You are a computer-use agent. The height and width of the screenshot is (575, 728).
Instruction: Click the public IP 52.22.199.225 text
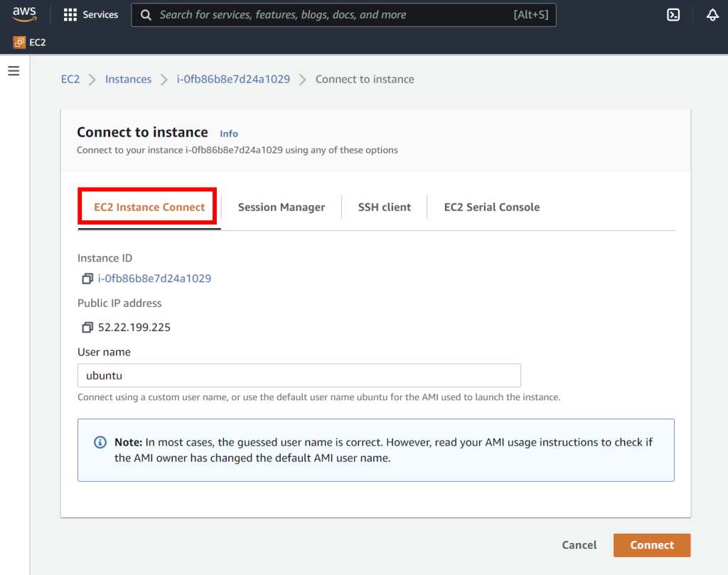pyautogui.click(x=134, y=328)
